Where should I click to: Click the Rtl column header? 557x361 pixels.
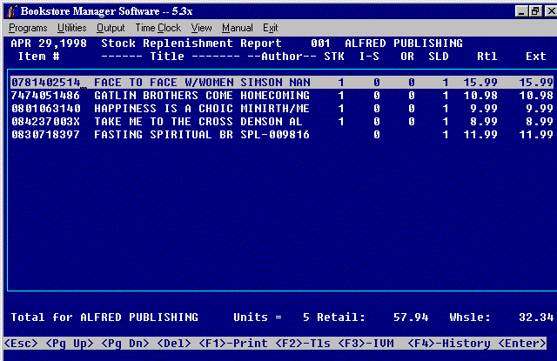coord(487,57)
